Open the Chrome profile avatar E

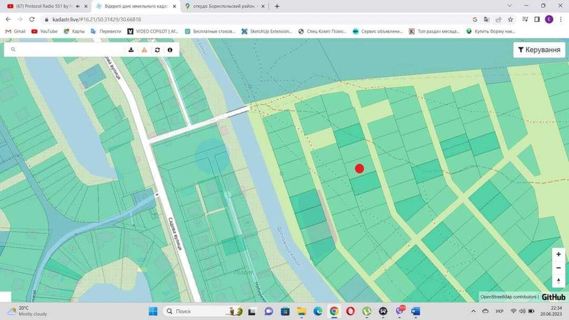point(549,19)
